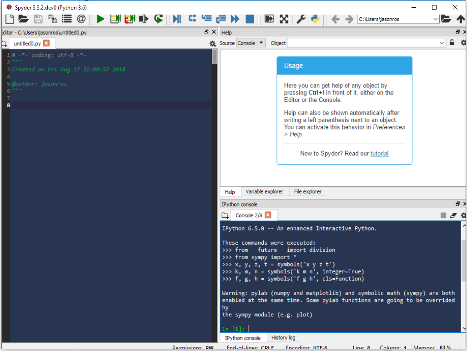This screenshot has width=467, height=351.
Task: Stop debugging with blue square icon
Action: pos(250,19)
